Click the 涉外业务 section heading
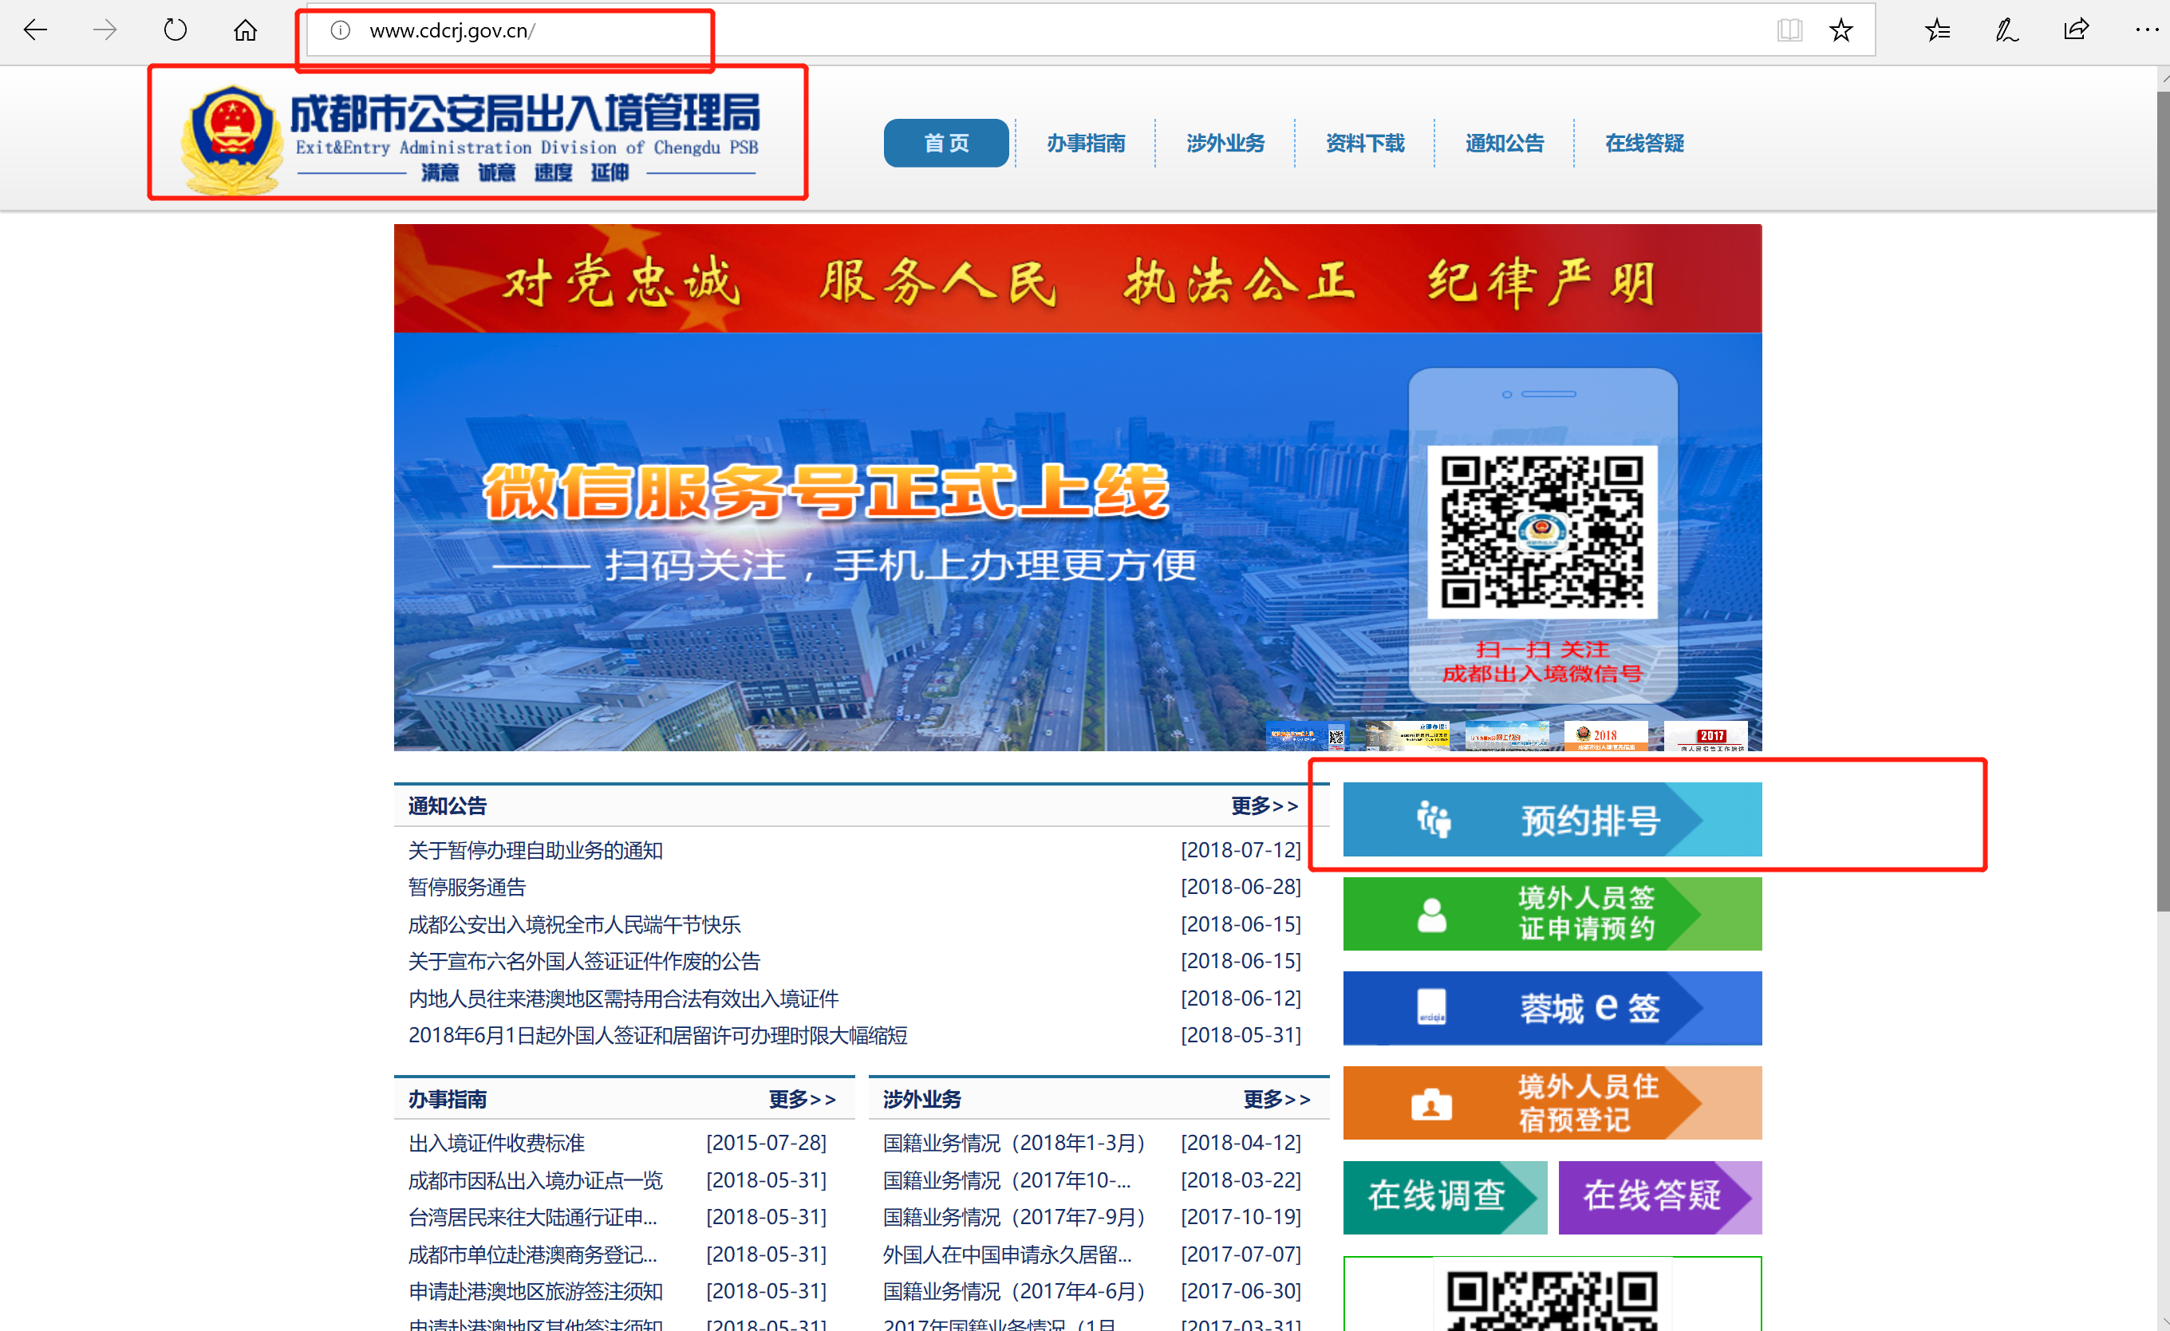Image resolution: width=2170 pixels, height=1331 pixels. (922, 1099)
